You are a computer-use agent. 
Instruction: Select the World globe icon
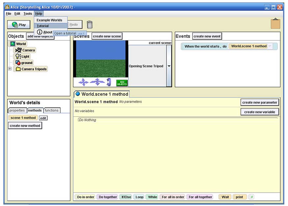point(13,44)
